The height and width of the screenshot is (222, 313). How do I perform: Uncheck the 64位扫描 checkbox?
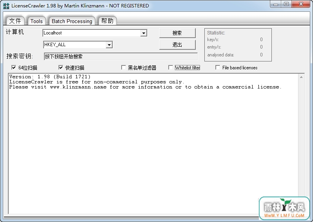click(x=14, y=68)
